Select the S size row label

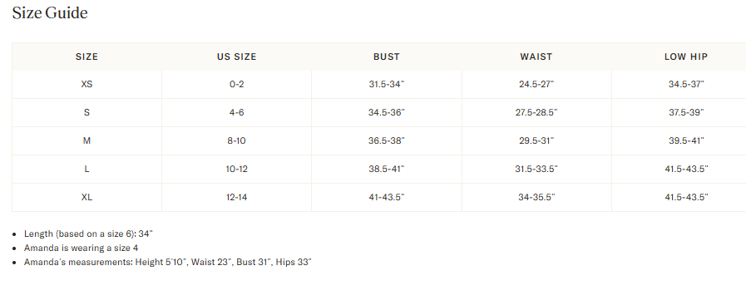tap(86, 113)
